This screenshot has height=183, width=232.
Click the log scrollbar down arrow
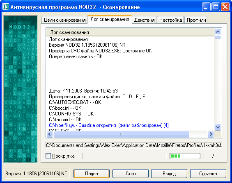[x=218, y=127]
